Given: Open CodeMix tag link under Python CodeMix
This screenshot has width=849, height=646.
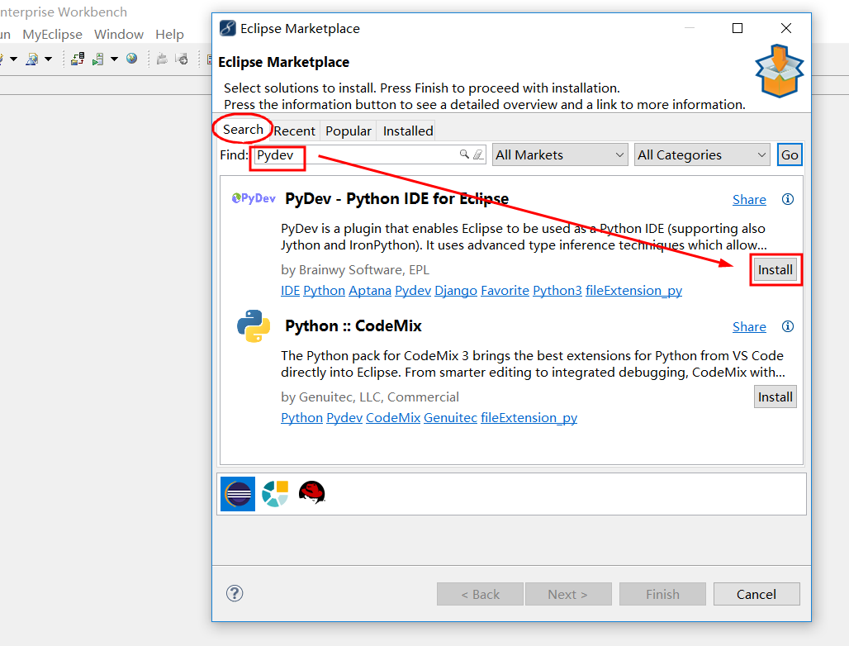Looking at the screenshot, I should click(x=393, y=418).
